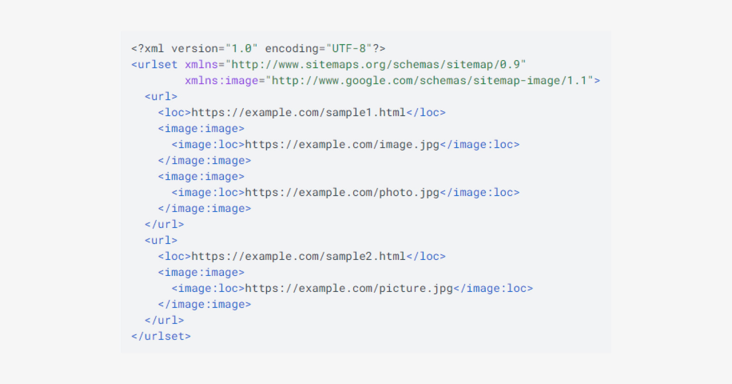Click the xmlns:image attribute name
This screenshot has height=384, width=732.
click(x=221, y=80)
